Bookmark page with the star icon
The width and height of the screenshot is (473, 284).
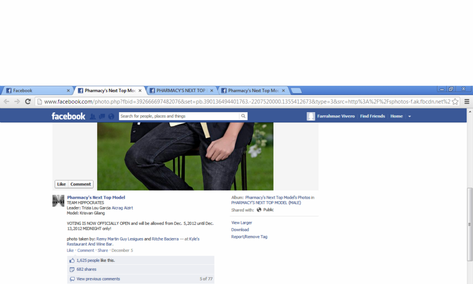[x=455, y=102]
